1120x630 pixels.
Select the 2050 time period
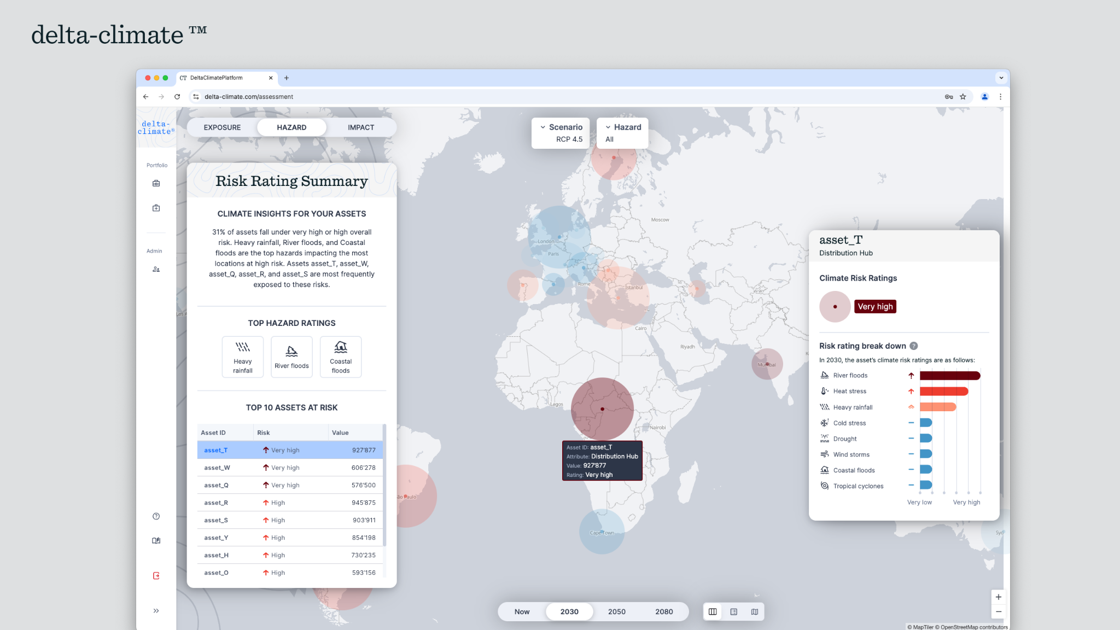[x=617, y=611]
